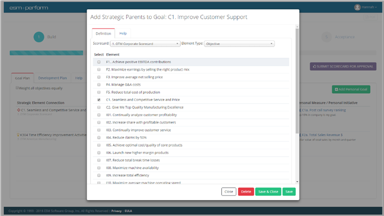Tick F5 Reduce total cost of production checkbox
384x216 pixels.
point(99,92)
